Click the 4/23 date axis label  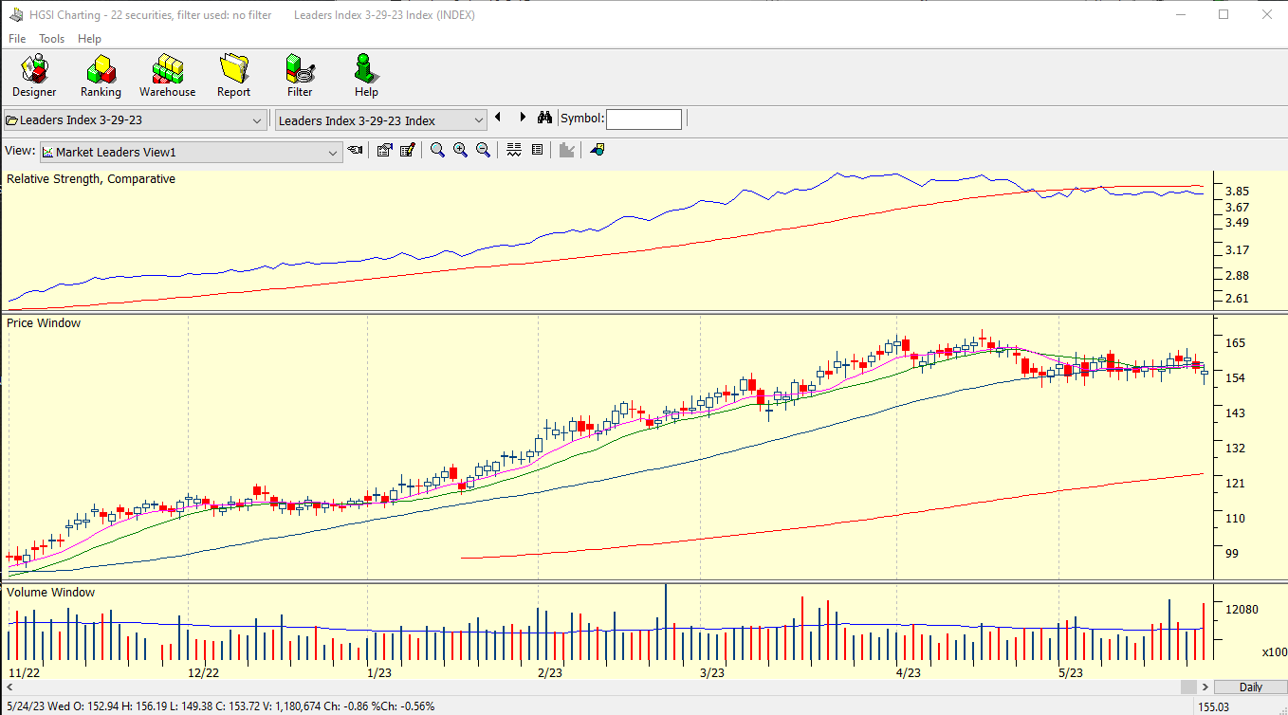coord(908,672)
